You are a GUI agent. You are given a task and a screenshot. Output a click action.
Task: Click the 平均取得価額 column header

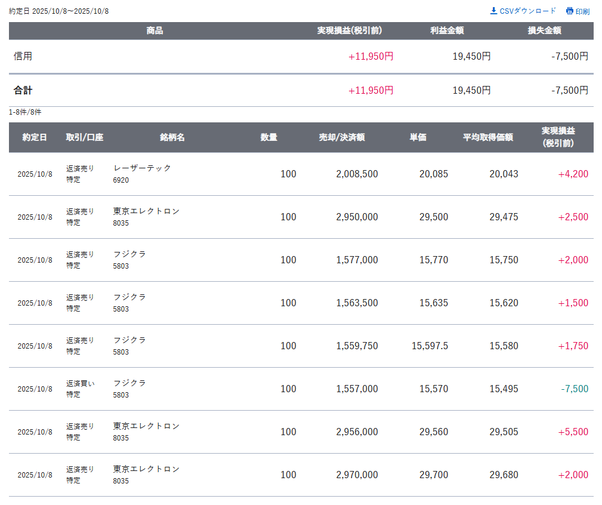[488, 137]
